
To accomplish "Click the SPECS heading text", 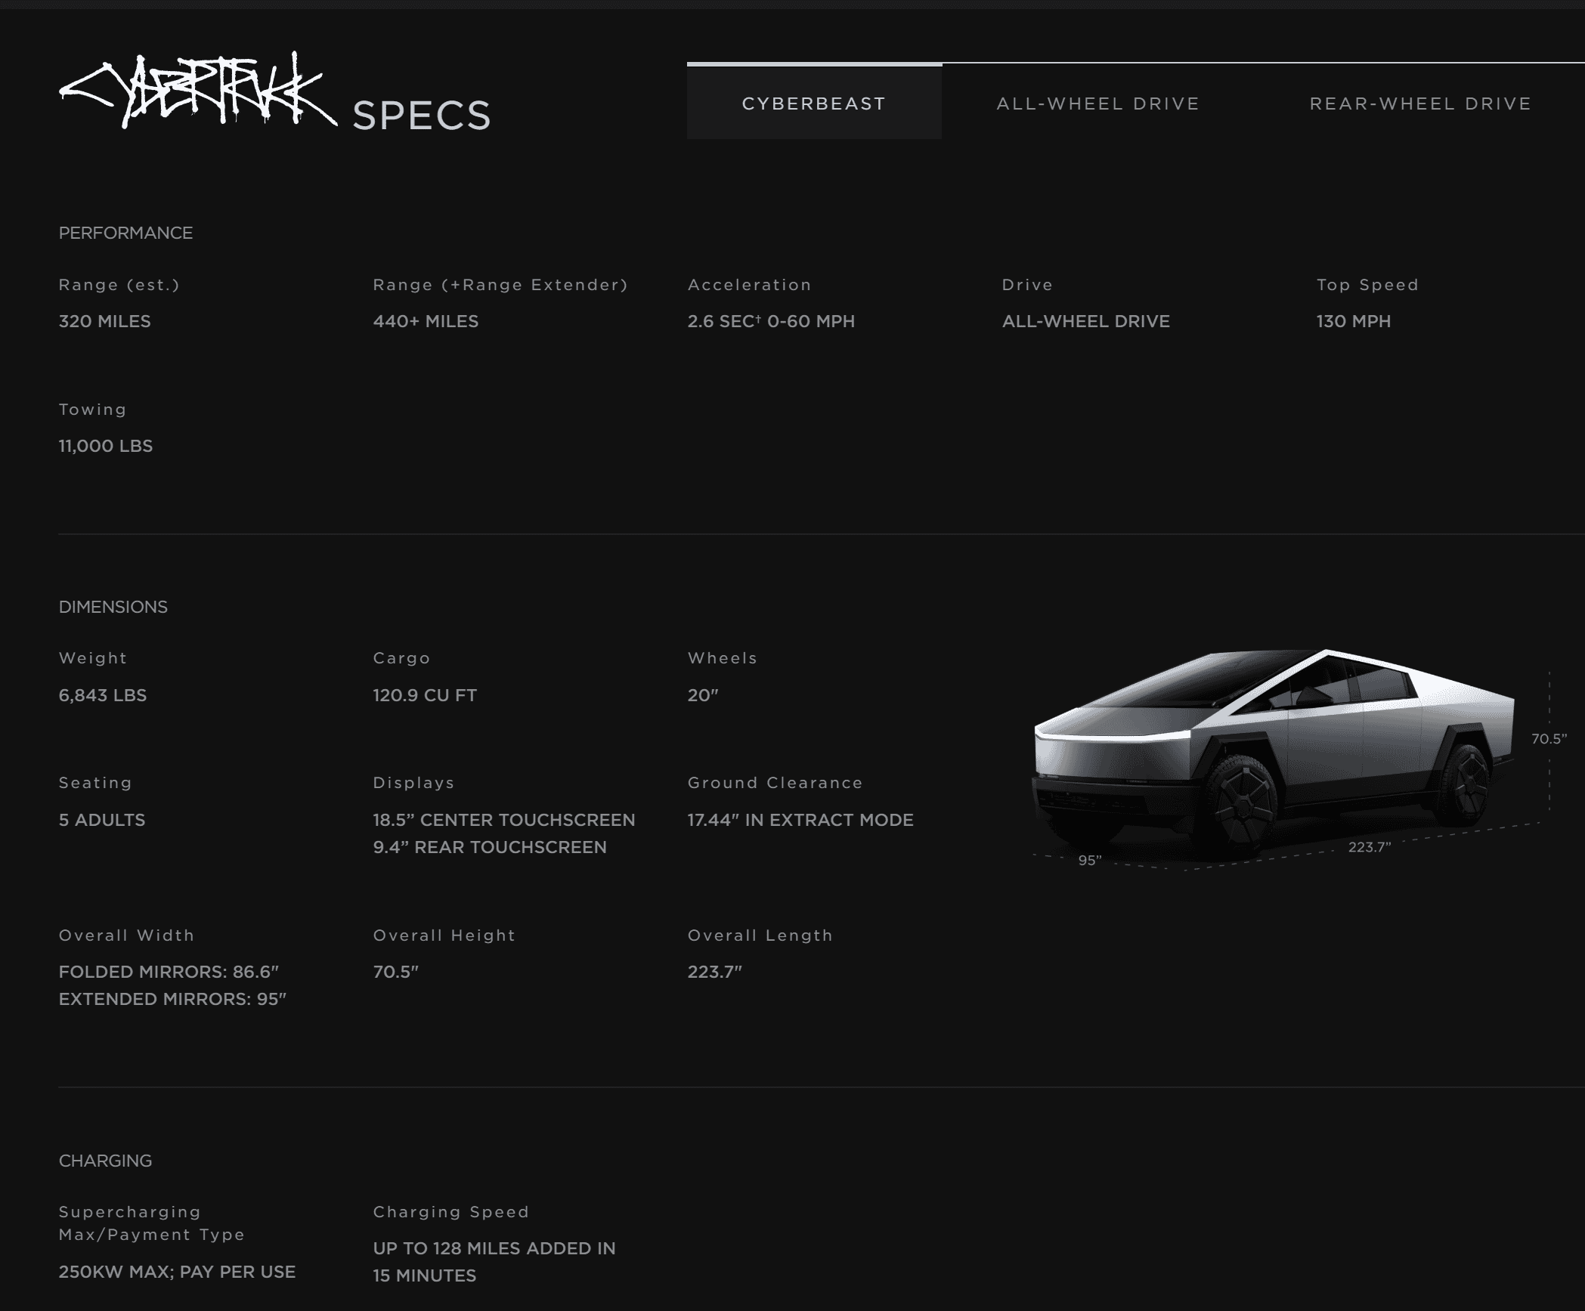I will [422, 116].
